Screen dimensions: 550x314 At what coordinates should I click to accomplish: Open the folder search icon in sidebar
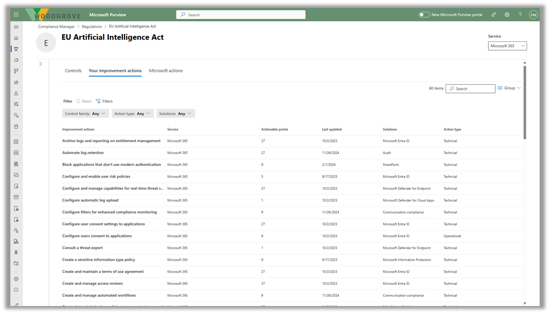(16, 264)
